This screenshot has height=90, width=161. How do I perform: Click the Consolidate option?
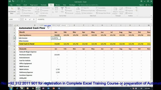pyautogui.click(x=101, y=8)
